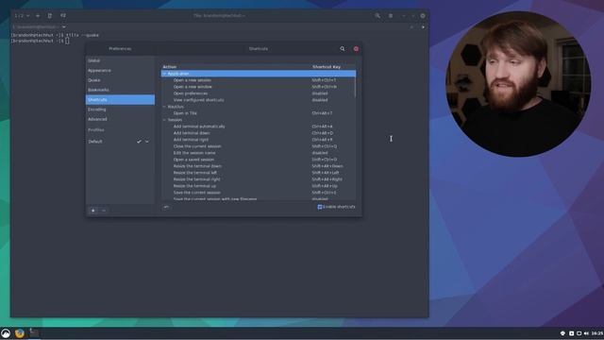Select "Open a saved session" row
This screenshot has height=340, width=604.
(258, 160)
